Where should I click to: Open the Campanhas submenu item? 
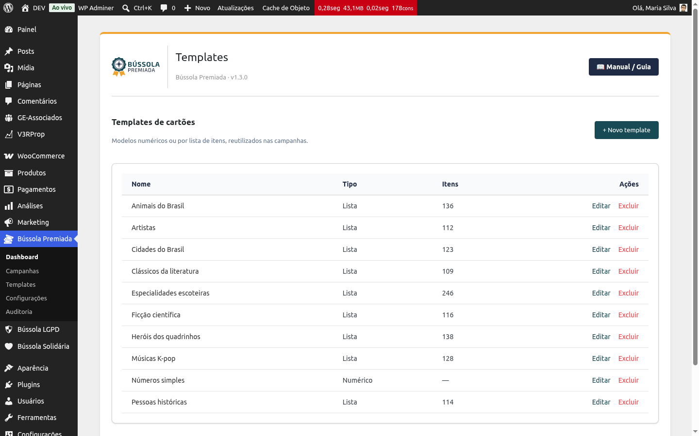22,271
